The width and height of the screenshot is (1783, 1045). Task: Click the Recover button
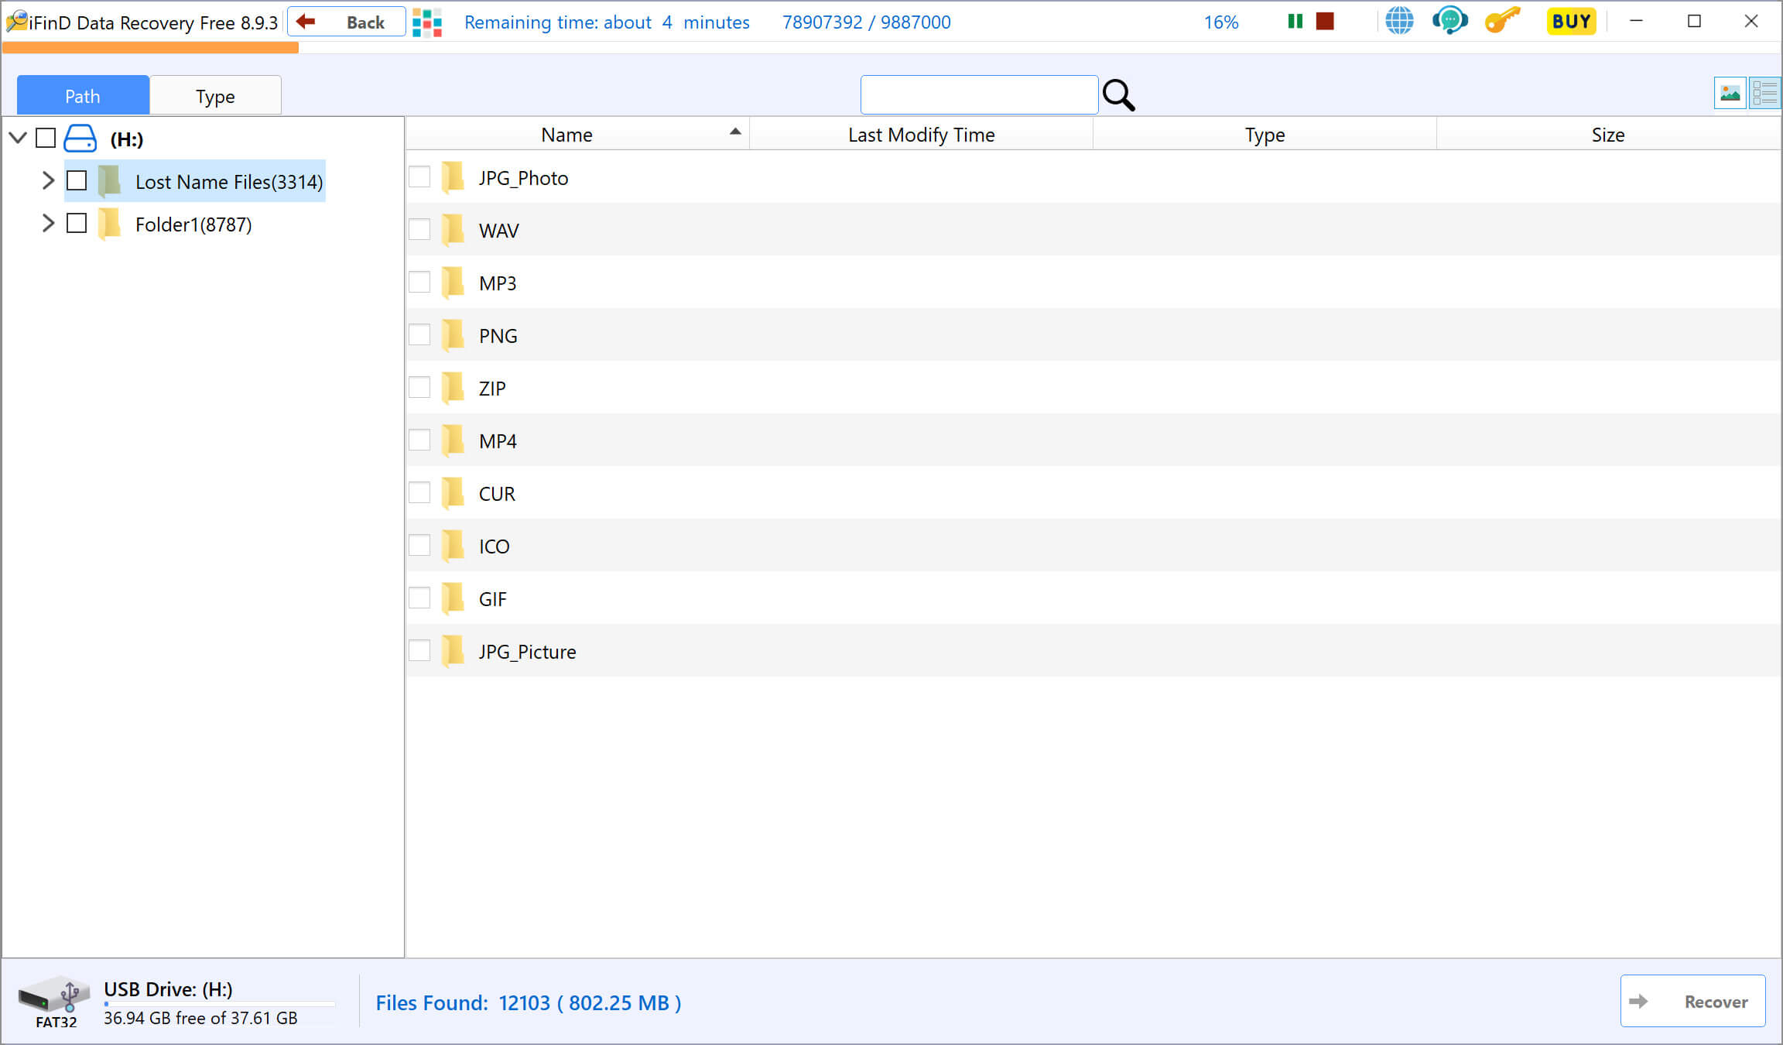point(1692,1001)
